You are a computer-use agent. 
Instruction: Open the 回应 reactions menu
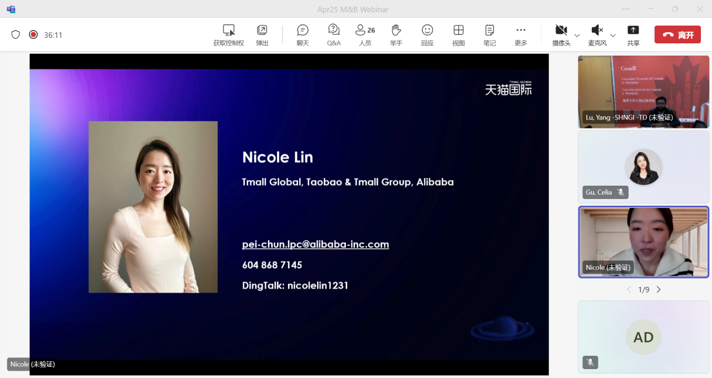427,35
